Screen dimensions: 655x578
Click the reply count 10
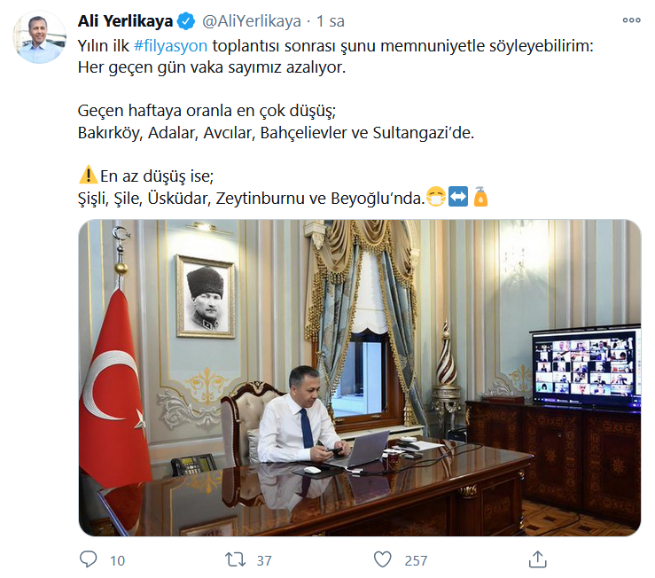[117, 560]
